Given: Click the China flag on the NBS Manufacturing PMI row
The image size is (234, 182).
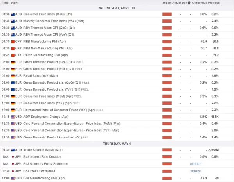Looking at the screenshot, I should point(13,42).
